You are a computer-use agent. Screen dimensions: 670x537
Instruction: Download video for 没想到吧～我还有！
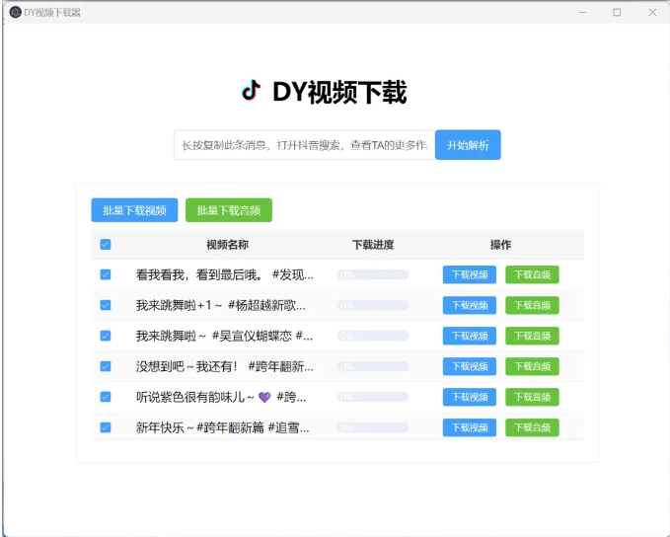point(470,366)
